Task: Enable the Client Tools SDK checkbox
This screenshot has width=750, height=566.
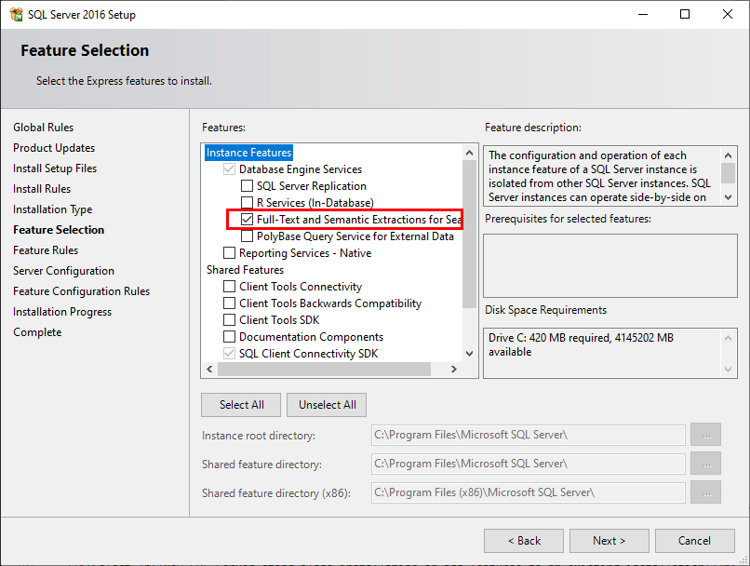Action: pyautogui.click(x=230, y=320)
